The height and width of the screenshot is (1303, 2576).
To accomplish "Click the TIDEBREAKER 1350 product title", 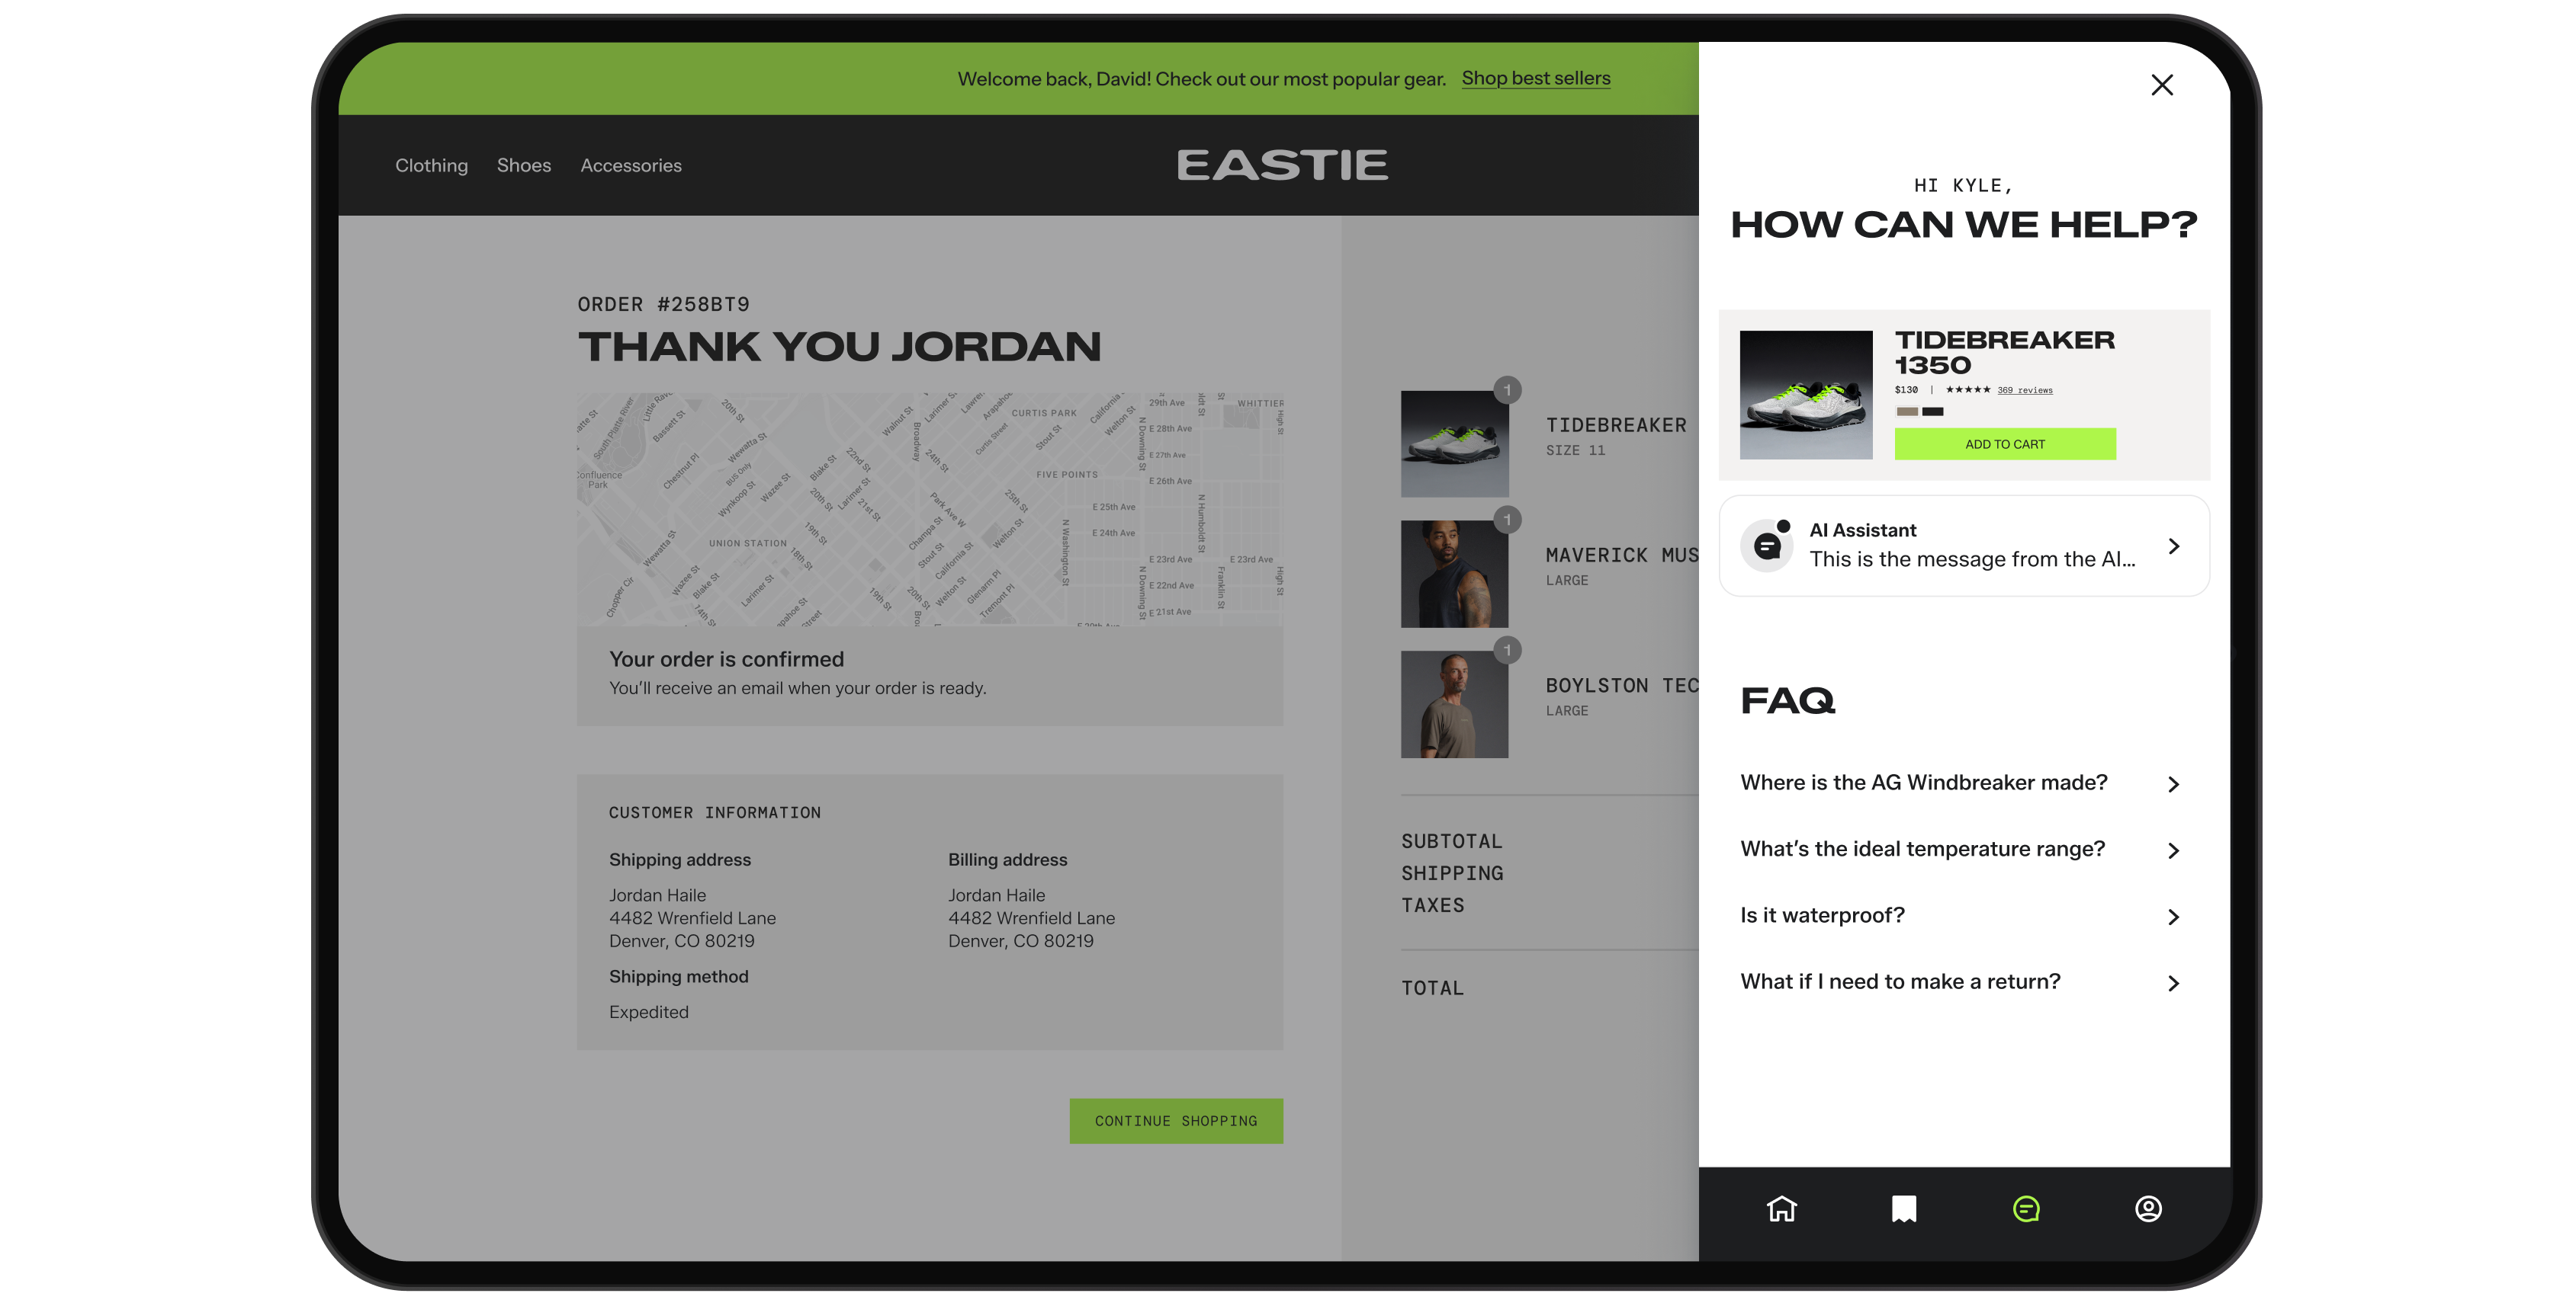I will [x=2004, y=353].
